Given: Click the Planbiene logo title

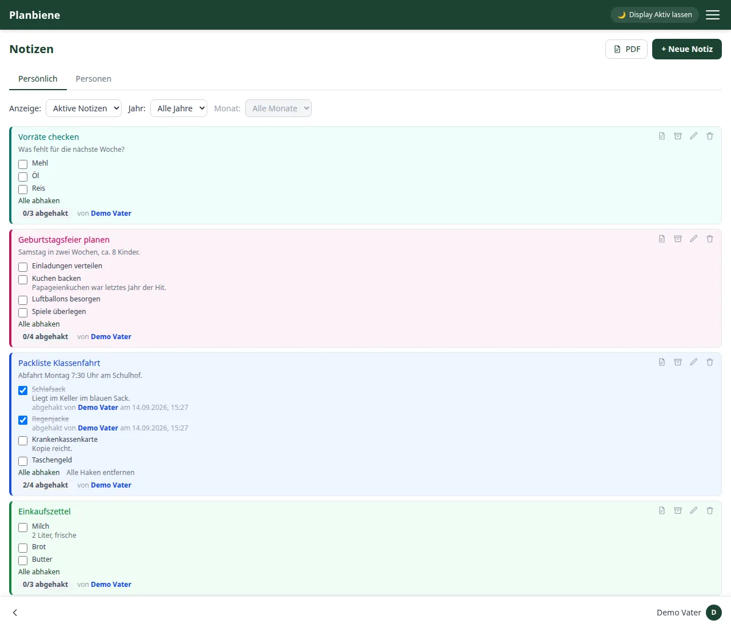Looking at the screenshot, I should point(35,15).
